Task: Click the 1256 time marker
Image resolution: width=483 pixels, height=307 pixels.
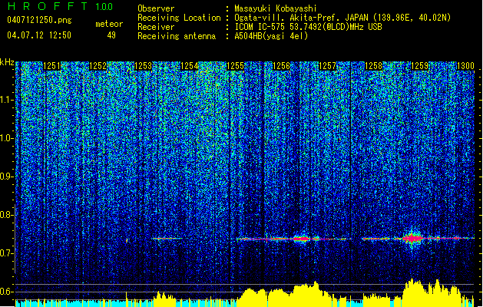Action: click(281, 66)
